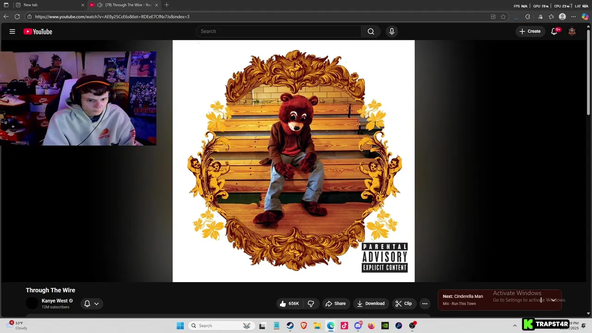Open the tab actions menu icon
This screenshot has width=592, height=333.
(x=6, y=5)
